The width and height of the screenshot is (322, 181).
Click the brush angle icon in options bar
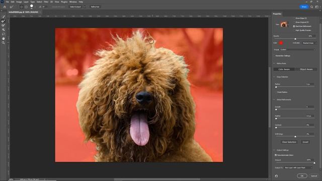pyautogui.click(x=40, y=7)
